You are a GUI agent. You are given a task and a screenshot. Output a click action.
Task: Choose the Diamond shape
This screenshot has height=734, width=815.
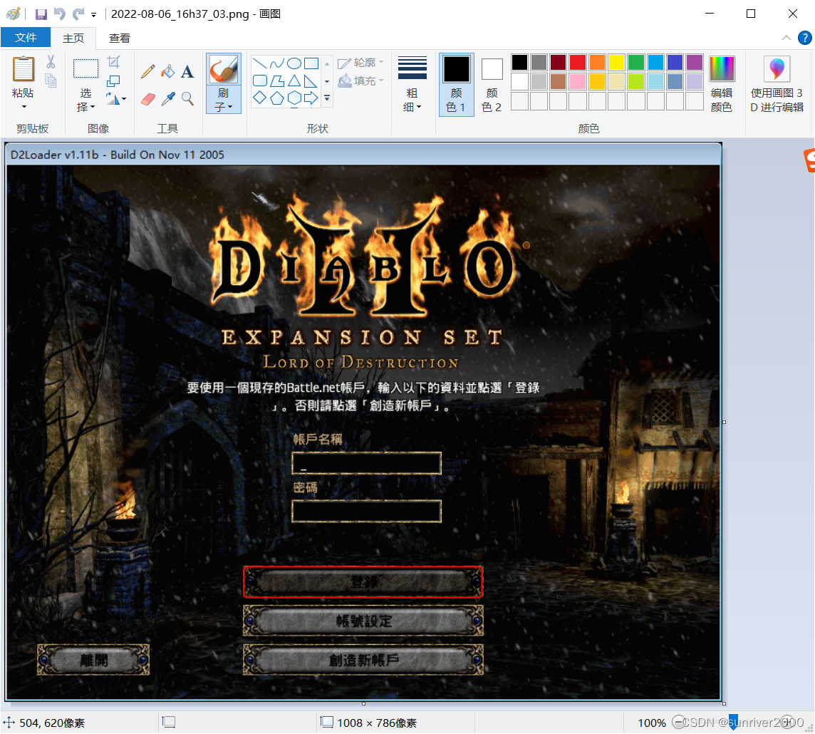pyautogui.click(x=260, y=98)
